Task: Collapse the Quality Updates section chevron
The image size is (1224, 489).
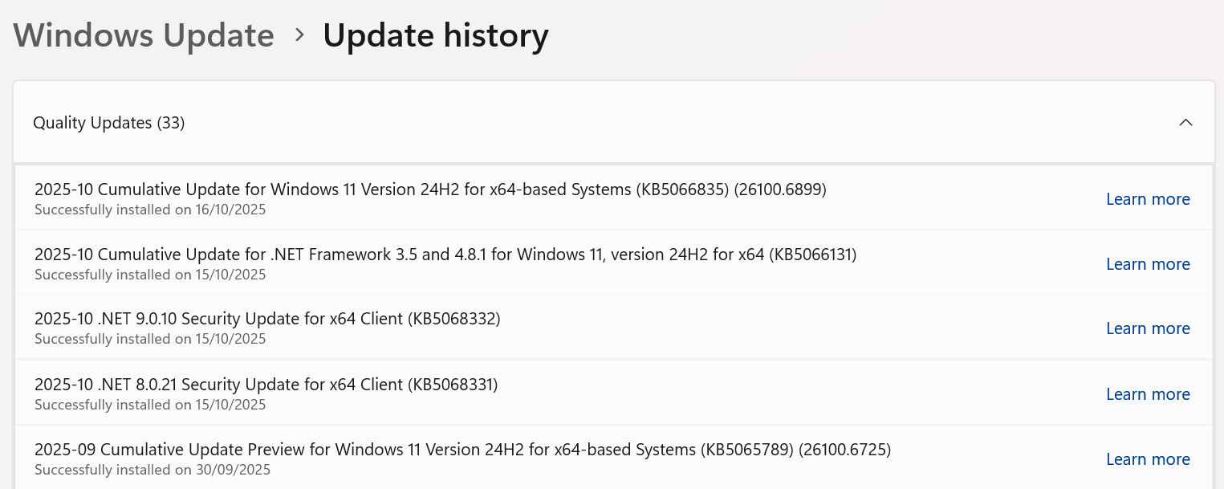Action: pyautogui.click(x=1185, y=123)
